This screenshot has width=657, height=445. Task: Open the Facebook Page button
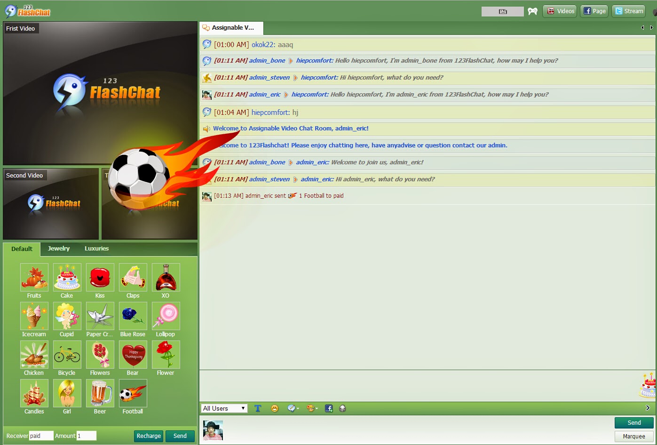coord(594,11)
